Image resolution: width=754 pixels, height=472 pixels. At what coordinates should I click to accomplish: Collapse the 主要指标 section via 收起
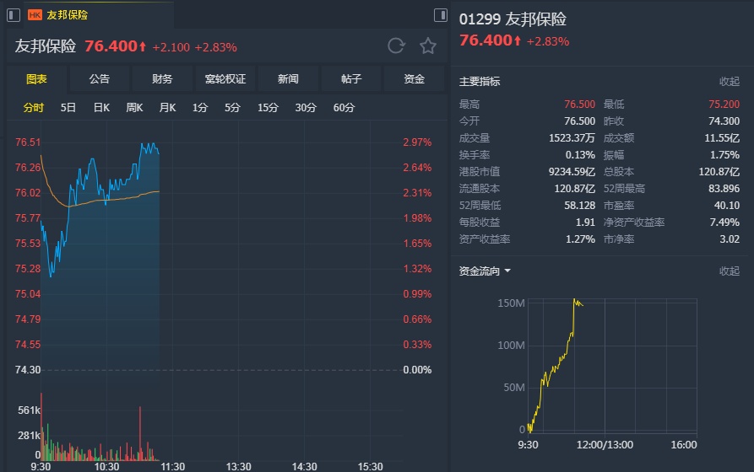tap(729, 82)
